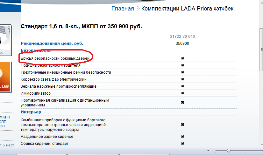The image size is (263, 155).
Task: Click mark icon for Раздельное заднее сиденье
Action: pos(182,136)
